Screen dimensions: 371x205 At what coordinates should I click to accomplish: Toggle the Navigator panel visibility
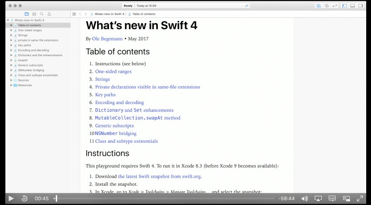tap(345, 6)
